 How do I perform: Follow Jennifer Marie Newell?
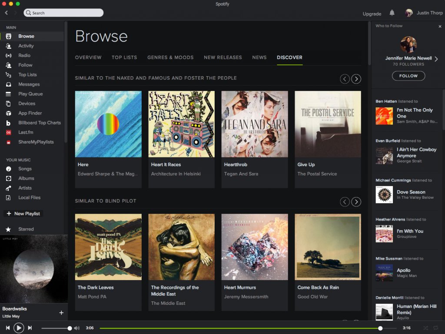[x=408, y=76]
